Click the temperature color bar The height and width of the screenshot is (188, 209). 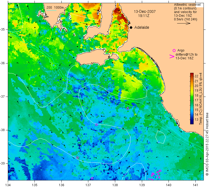(x=192, y=98)
